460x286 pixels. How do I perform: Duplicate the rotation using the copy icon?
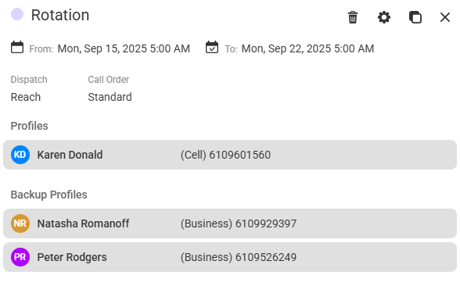pyautogui.click(x=415, y=17)
